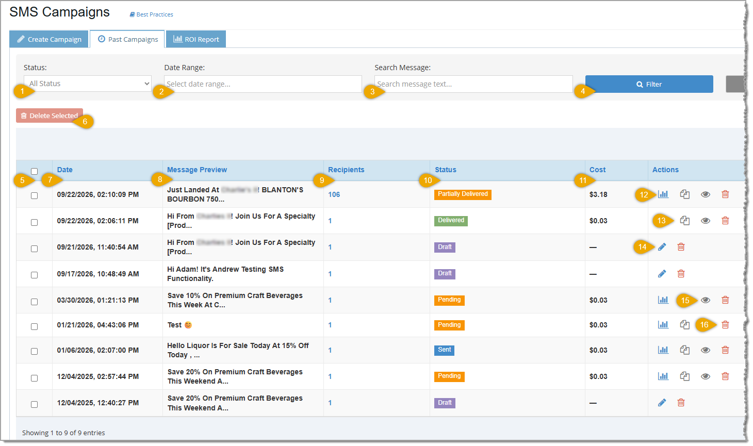The width and height of the screenshot is (753, 446).
Task: Trash the 09/22/2026 02:06:11 PM Delivered campaign
Action: (725, 221)
